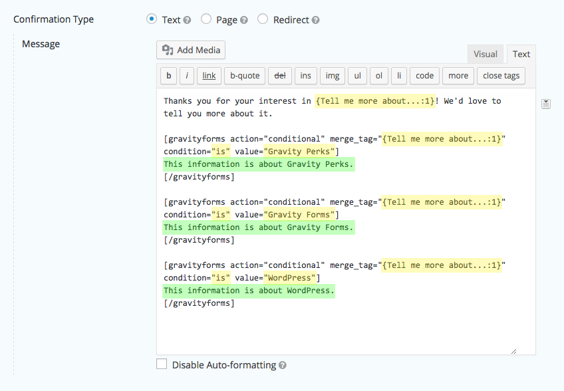
Task: Select the Text confirmation type radio button
Action: coord(152,19)
